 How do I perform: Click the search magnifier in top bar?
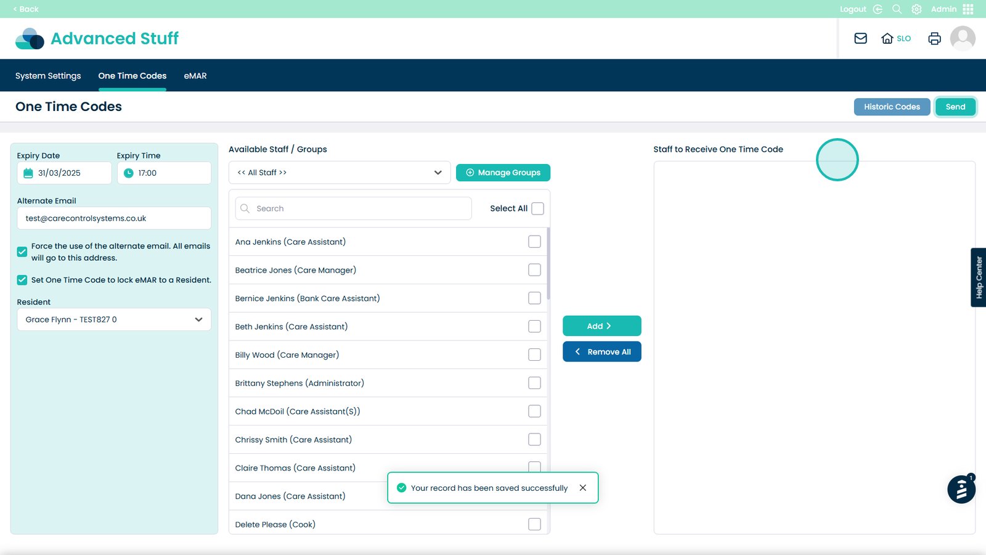[x=897, y=9]
